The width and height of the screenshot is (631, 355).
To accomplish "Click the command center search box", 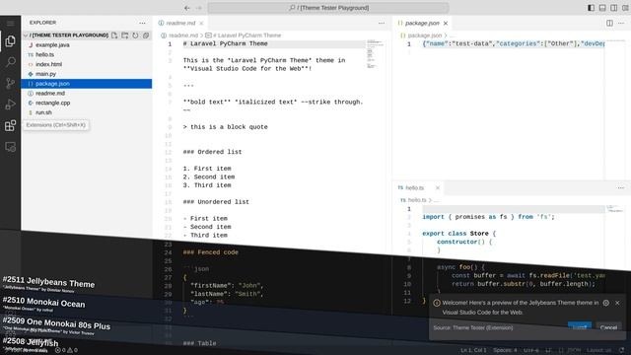I will (x=328, y=8).
